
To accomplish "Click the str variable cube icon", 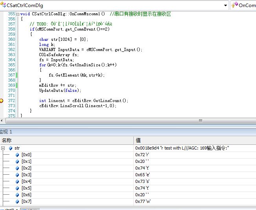I will 11,148.
